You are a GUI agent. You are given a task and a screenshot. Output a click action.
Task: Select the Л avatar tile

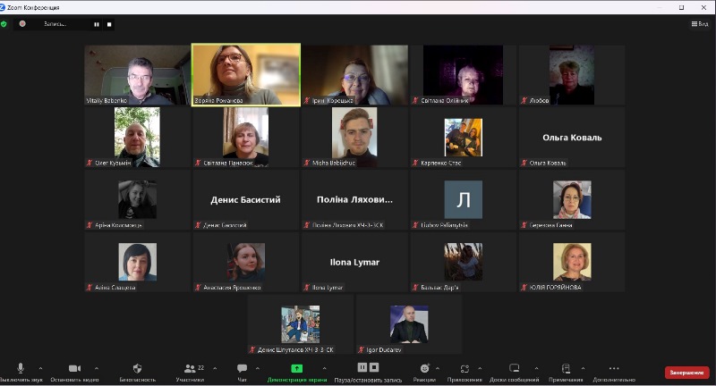pyautogui.click(x=463, y=199)
